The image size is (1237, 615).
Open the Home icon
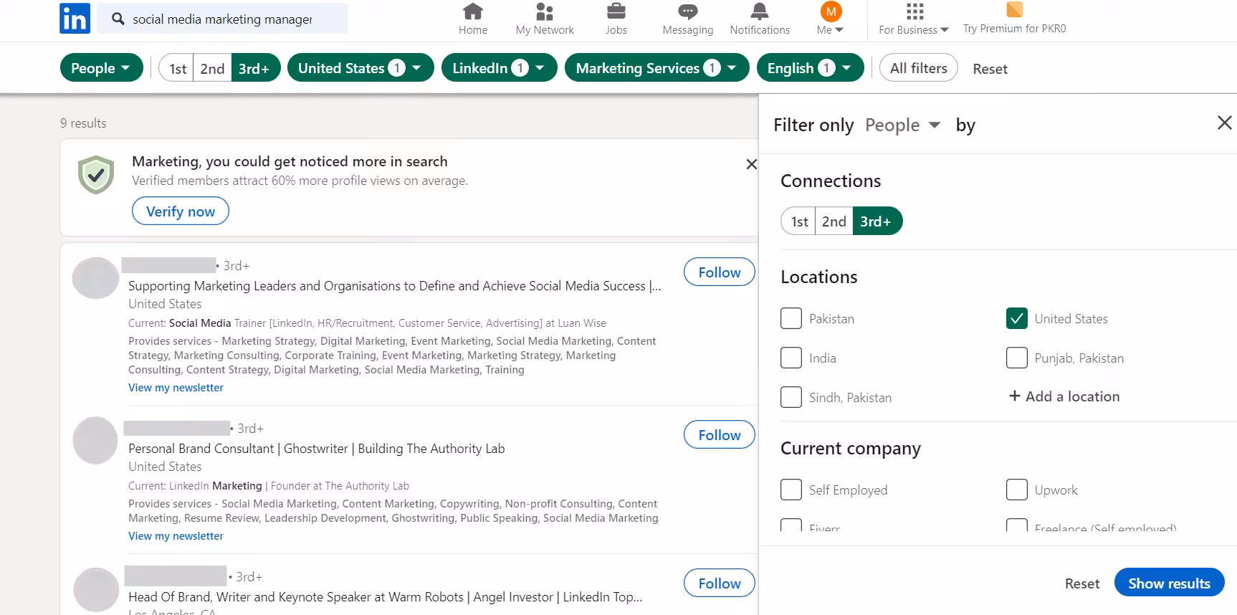(473, 11)
